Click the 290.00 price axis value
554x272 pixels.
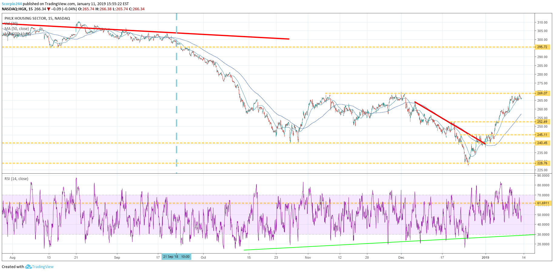pos(542,57)
